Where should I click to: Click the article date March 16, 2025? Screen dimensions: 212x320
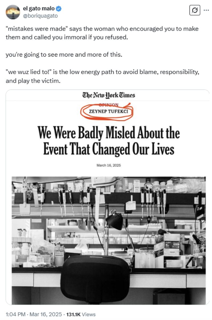pos(108,165)
